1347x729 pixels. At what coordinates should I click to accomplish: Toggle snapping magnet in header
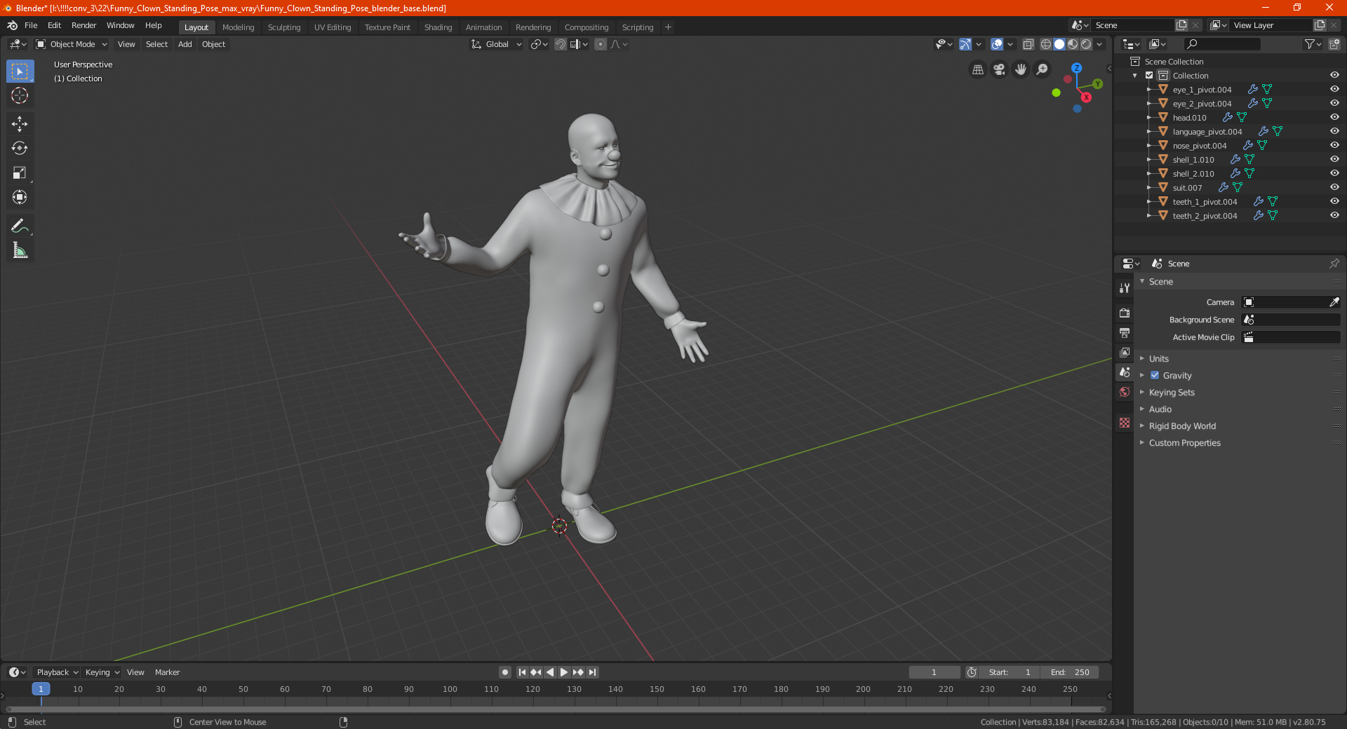(560, 44)
